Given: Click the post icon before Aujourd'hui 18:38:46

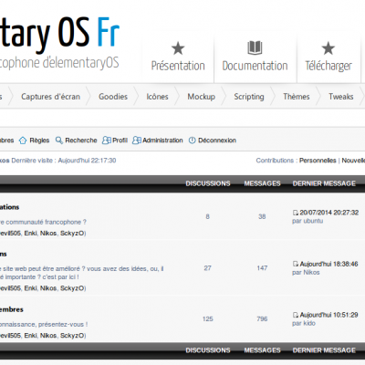Looking at the screenshot, I should click(296, 264).
